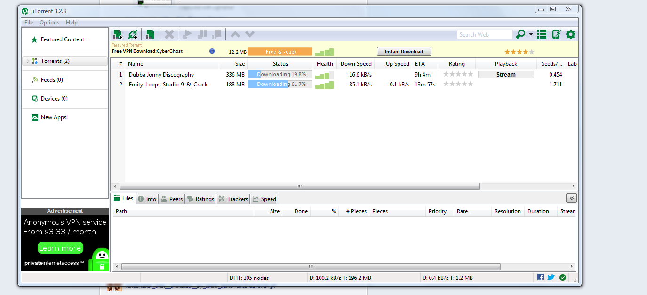Click the Create New Torrent icon
The width and height of the screenshot is (647, 295).
pos(150,34)
